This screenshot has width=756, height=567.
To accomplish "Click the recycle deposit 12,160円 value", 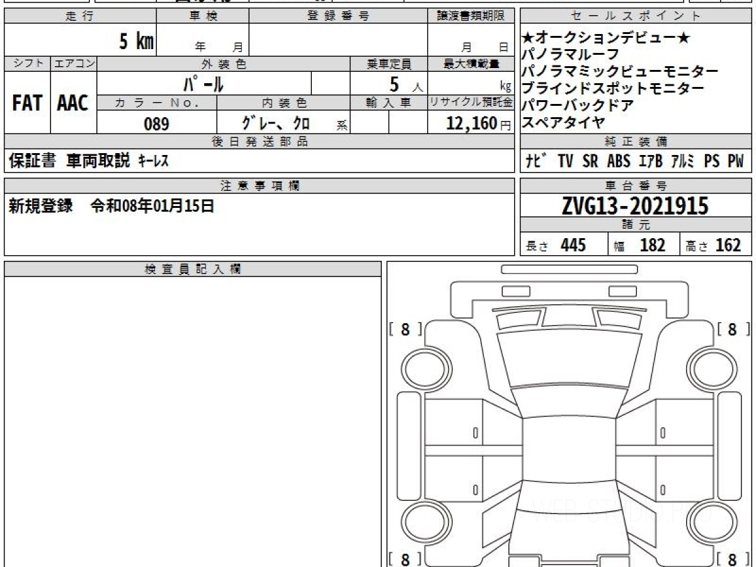I will 471,123.
